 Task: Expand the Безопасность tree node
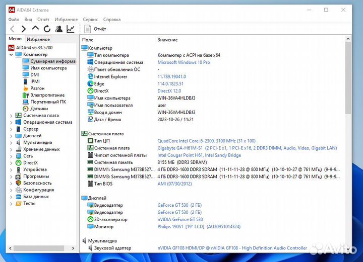11,183
